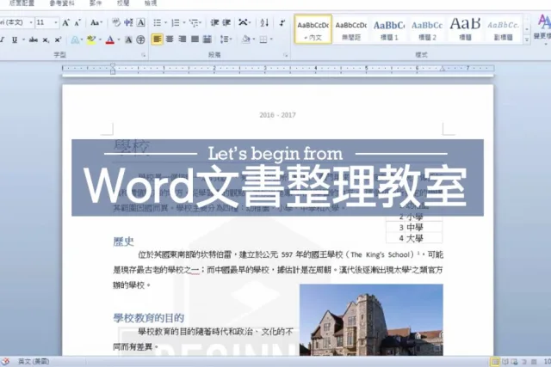Apply red font color
This screenshot has height=367, width=551.
tap(110, 40)
